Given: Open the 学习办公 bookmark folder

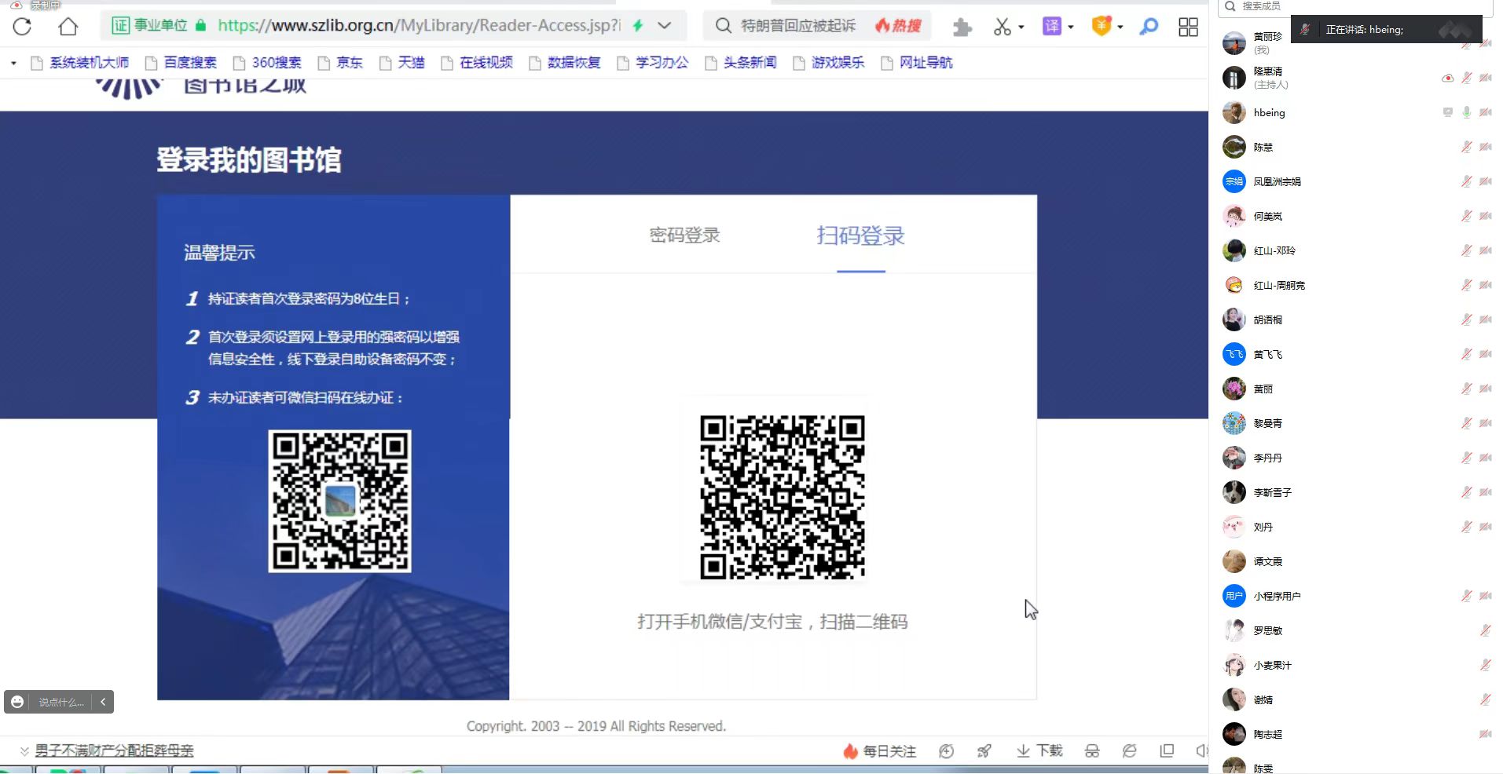Looking at the screenshot, I should click(x=653, y=63).
